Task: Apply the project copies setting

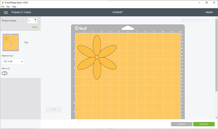Action: click(34, 27)
